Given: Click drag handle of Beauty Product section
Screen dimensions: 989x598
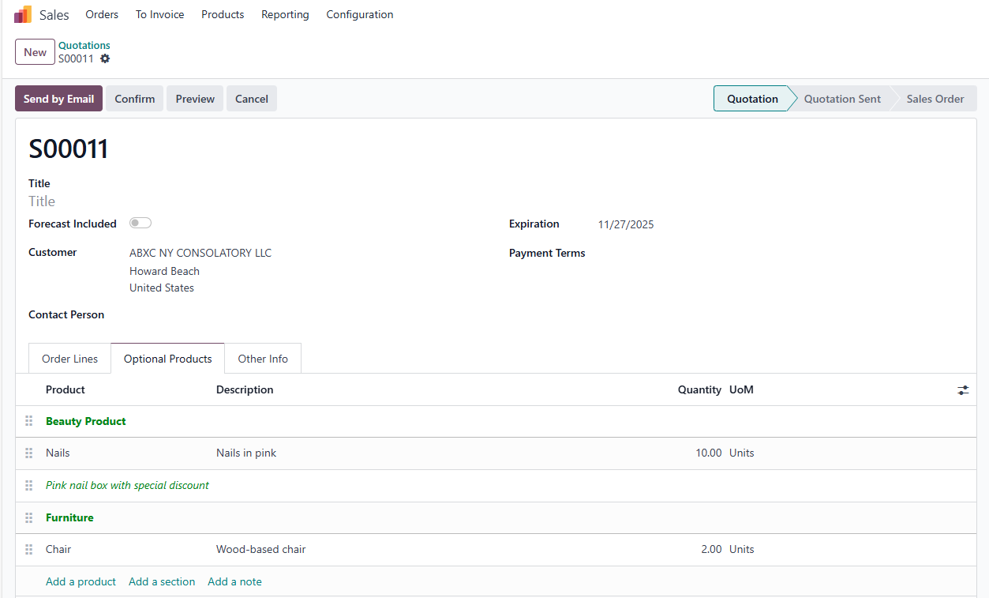Looking at the screenshot, I should 29,421.
